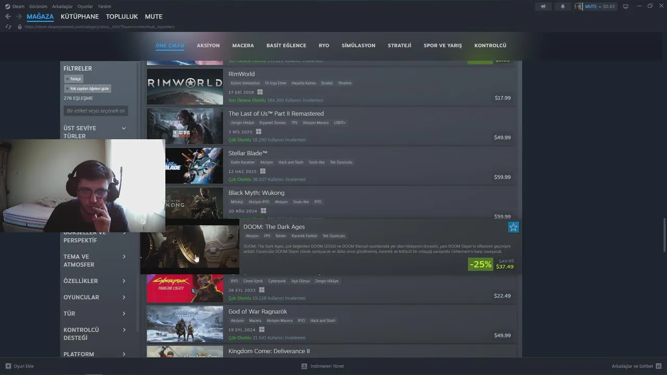Open notifications bell icon
Image resolution: width=667 pixels, height=375 pixels.
point(562,6)
